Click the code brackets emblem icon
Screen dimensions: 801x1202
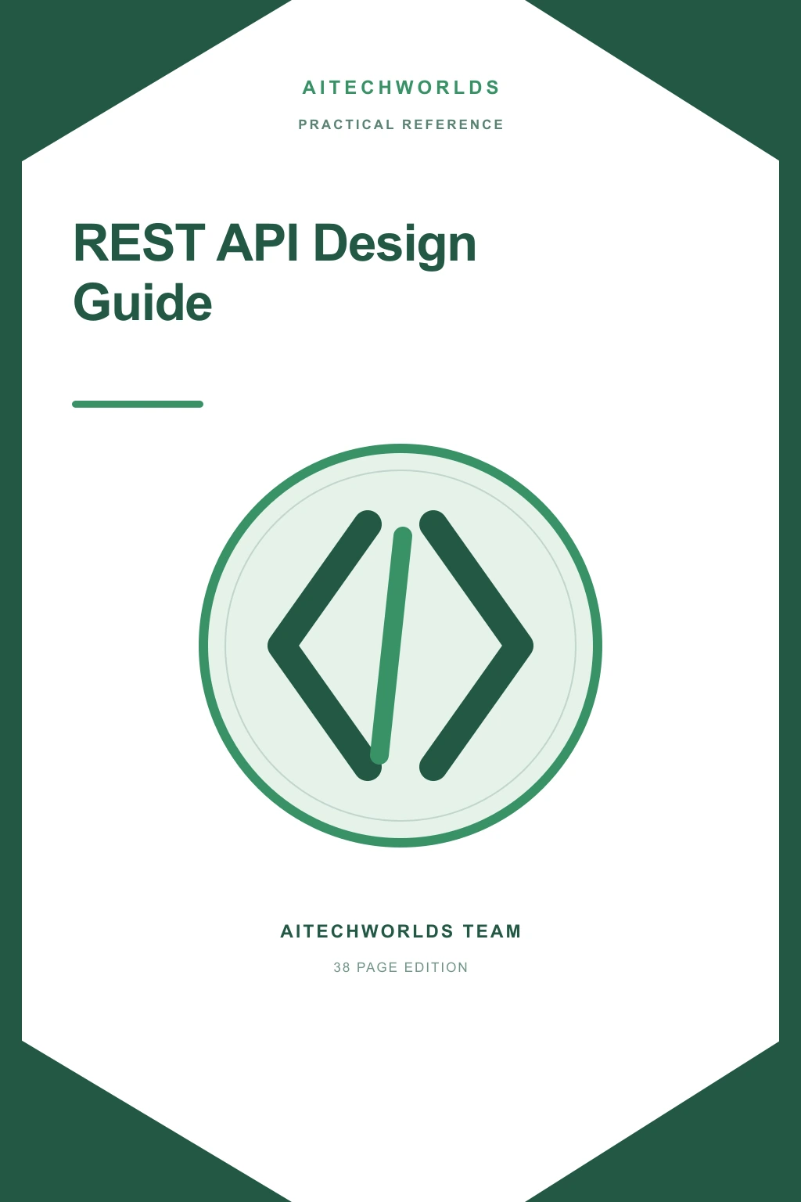(400, 646)
